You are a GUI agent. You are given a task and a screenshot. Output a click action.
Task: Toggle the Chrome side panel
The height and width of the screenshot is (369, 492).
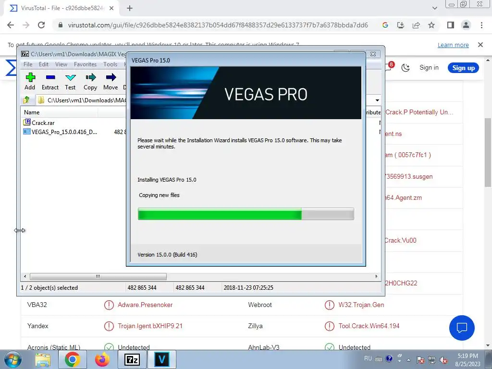451,25
